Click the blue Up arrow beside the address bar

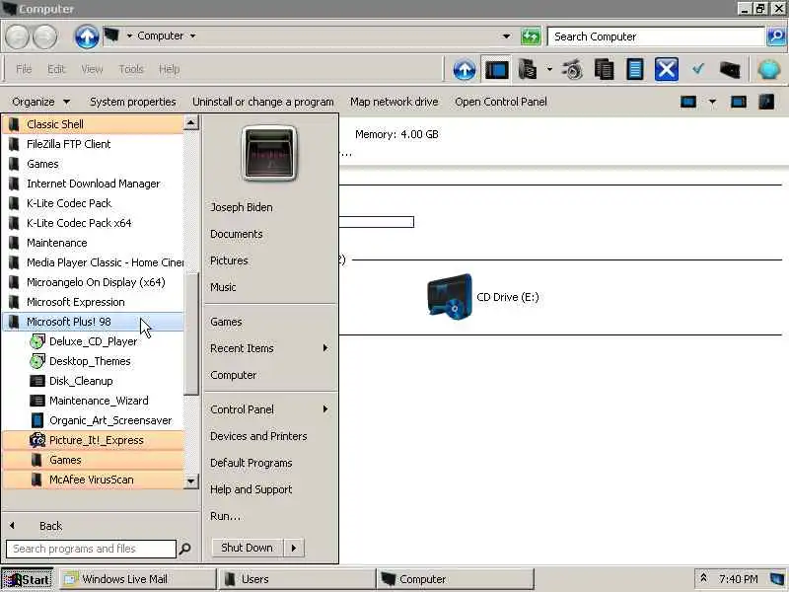[x=87, y=37]
